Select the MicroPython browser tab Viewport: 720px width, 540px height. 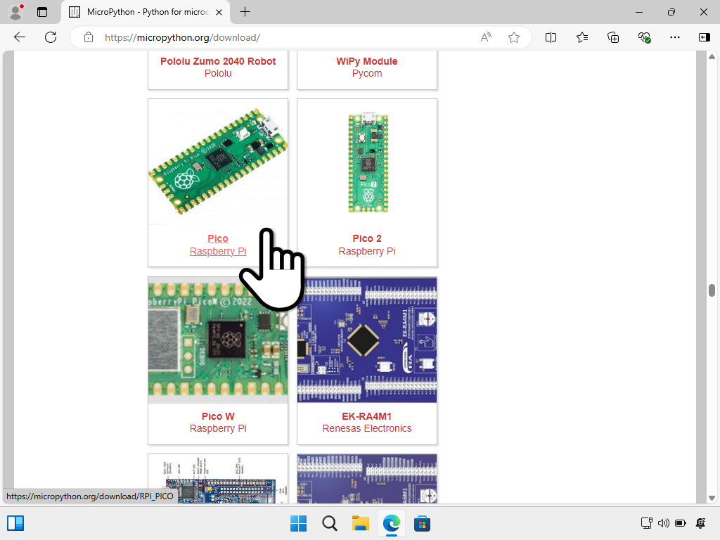tap(146, 12)
